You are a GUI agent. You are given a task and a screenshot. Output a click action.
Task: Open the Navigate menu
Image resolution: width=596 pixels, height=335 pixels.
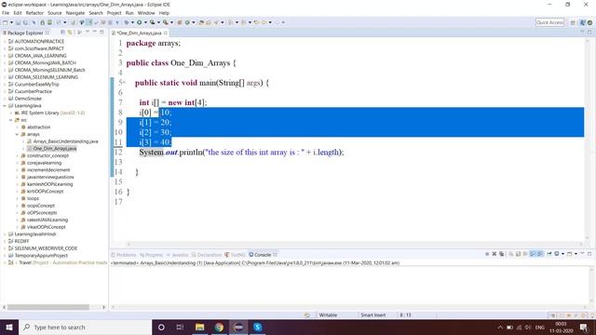[x=75, y=13]
